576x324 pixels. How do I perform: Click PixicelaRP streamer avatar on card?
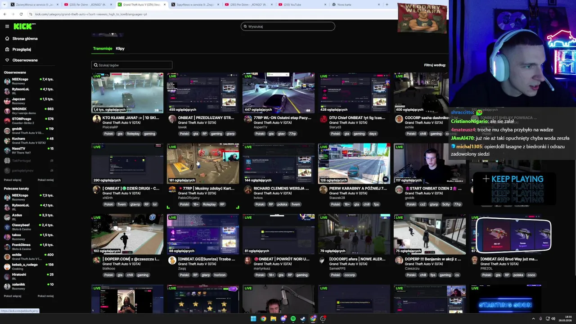96,119
